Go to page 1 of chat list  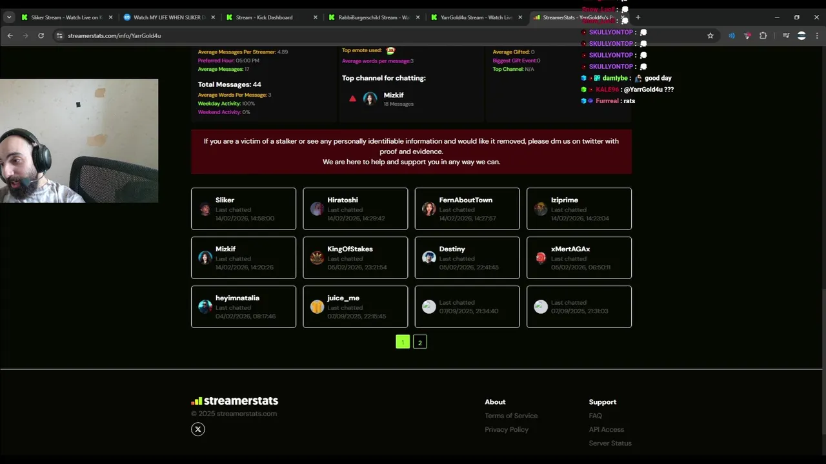click(403, 342)
